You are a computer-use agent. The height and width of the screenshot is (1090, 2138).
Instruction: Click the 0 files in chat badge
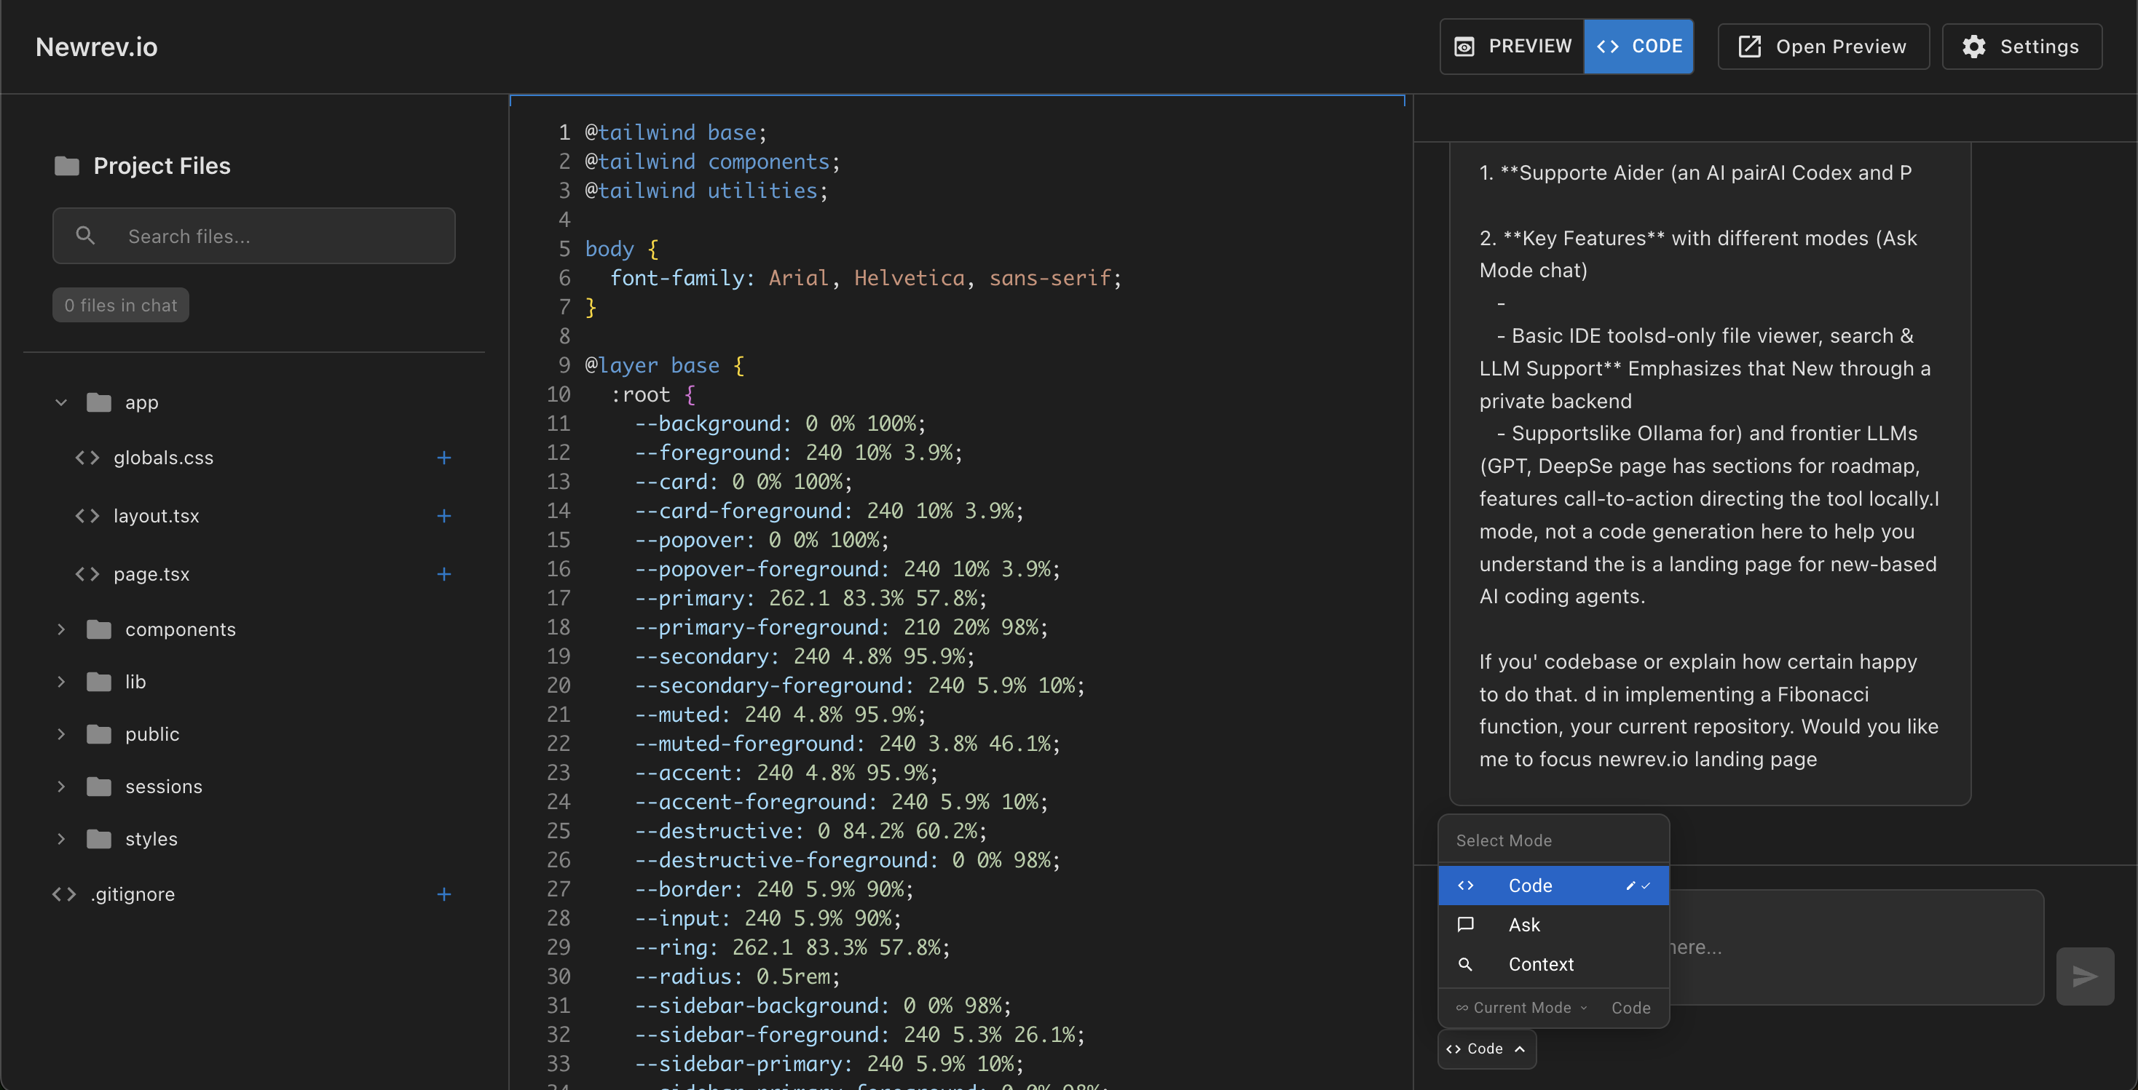tap(121, 306)
